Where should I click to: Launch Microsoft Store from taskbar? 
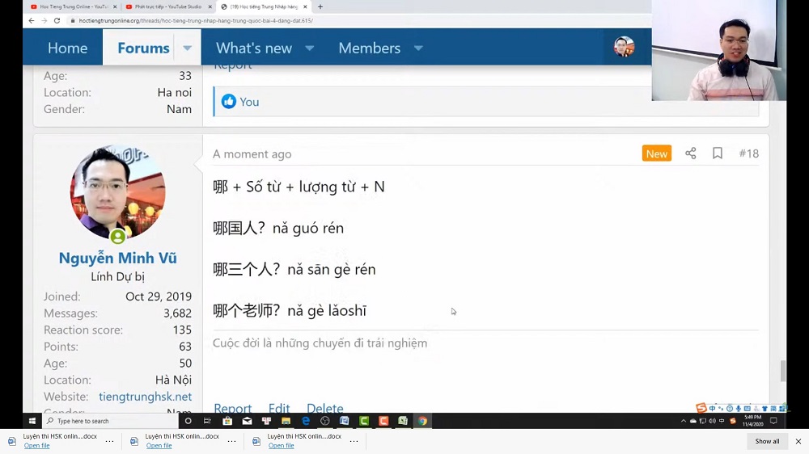click(227, 421)
